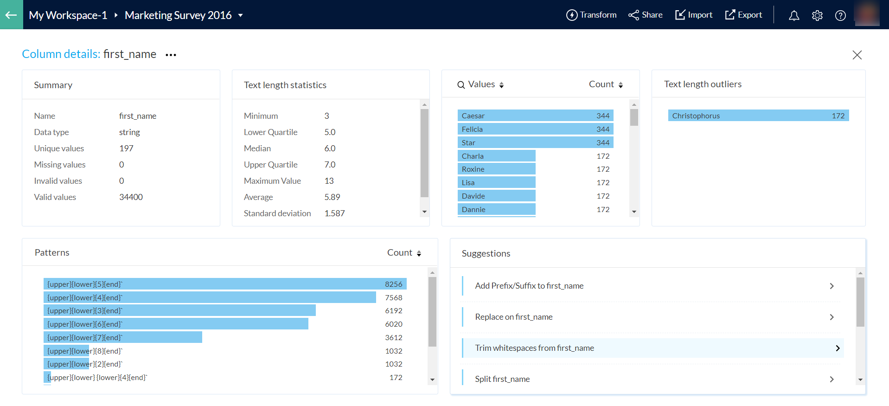Click the search icon beside Values
Image resolution: width=889 pixels, height=406 pixels.
[461, 85]
